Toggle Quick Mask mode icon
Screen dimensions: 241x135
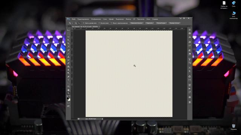click(69, 103)
